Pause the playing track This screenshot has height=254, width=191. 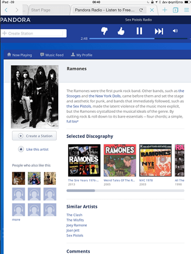pyautogui.click(x=139, y=31)
